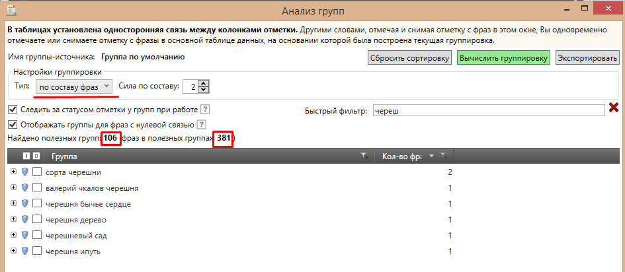
Task: Check the box for сорта черешни
Action: [x=37, y=172]
